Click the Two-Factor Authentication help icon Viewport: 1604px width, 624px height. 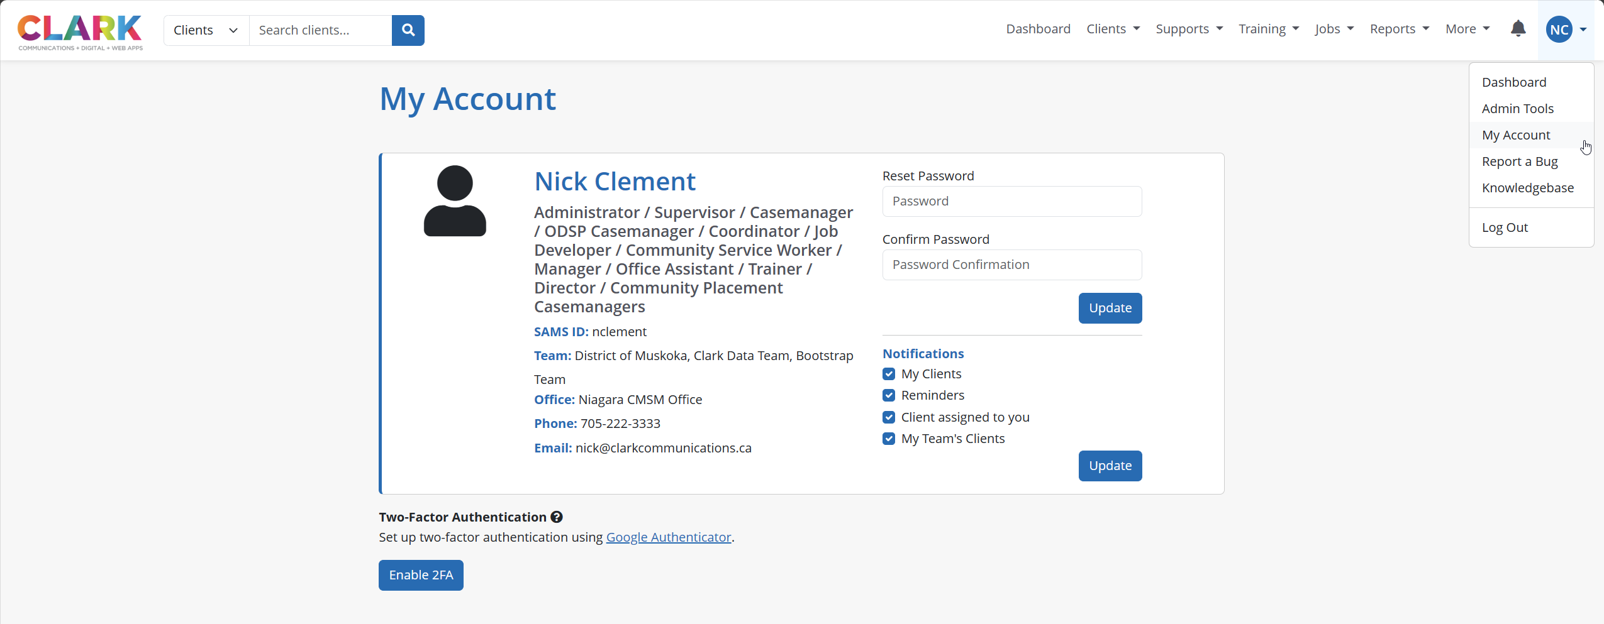557,517
